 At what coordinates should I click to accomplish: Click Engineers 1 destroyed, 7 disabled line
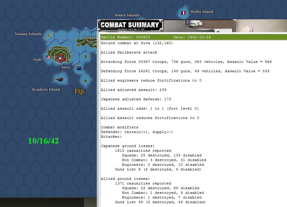(x=162, y=197)
